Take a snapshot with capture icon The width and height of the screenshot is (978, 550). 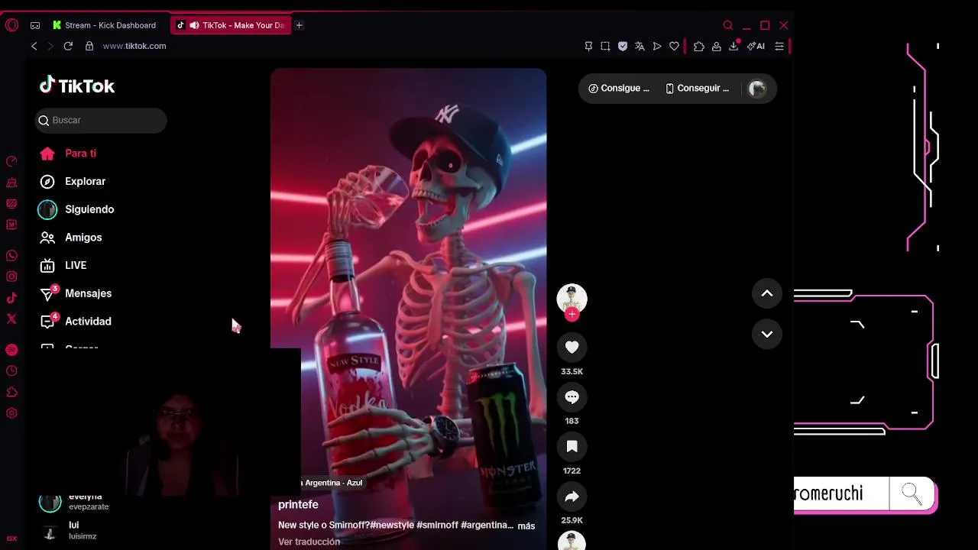pyautogui.click(x=605, y=46)
